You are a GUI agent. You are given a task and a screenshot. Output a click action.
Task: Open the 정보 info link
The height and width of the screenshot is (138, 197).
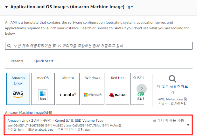tap(130, 7)
